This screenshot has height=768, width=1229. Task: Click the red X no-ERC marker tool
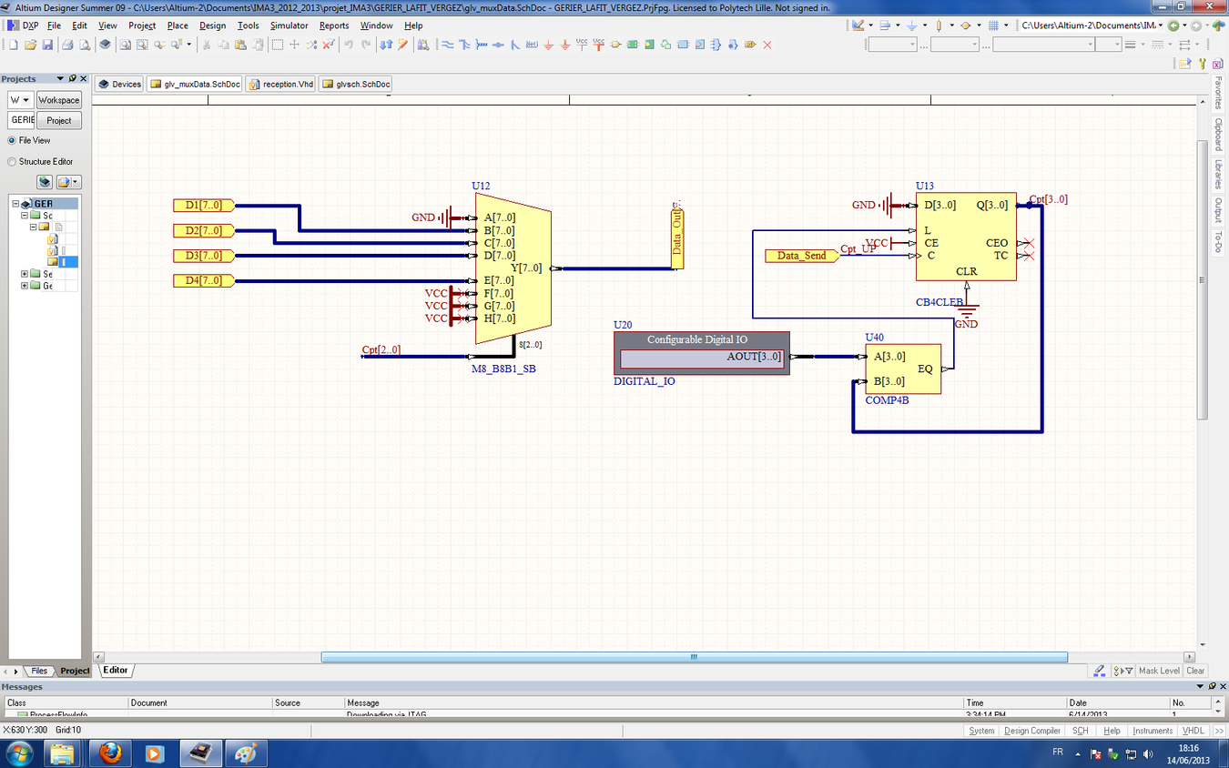click(x=767, y=45)
